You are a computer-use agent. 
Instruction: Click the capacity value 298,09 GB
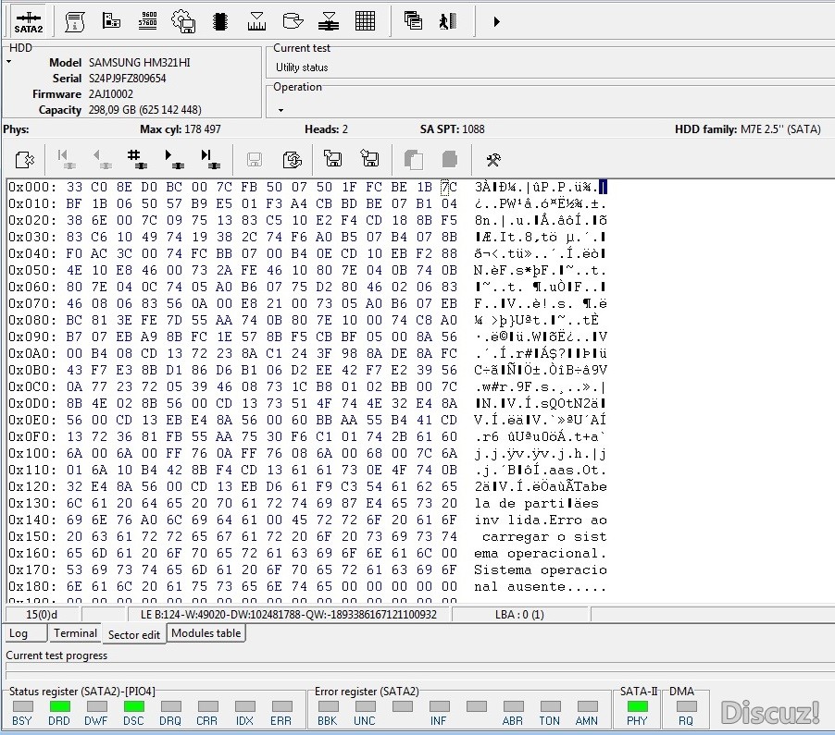144,110
